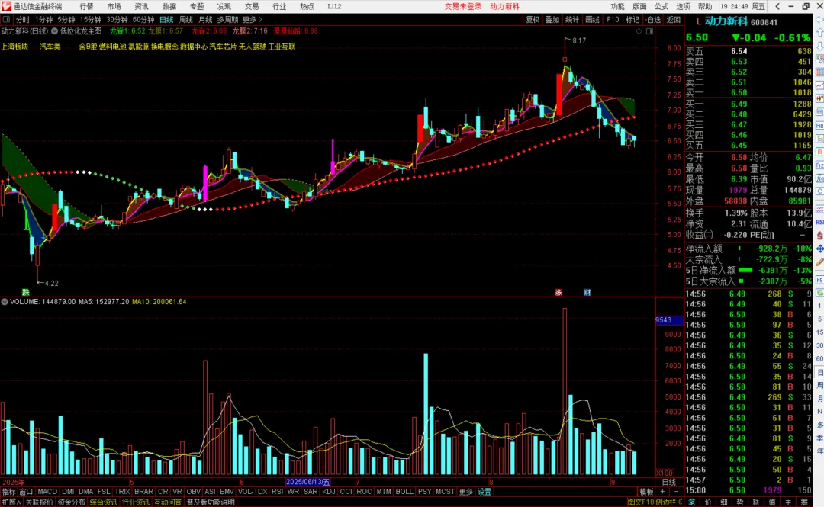Switch to the 笔 tick tab

[691, 502]
